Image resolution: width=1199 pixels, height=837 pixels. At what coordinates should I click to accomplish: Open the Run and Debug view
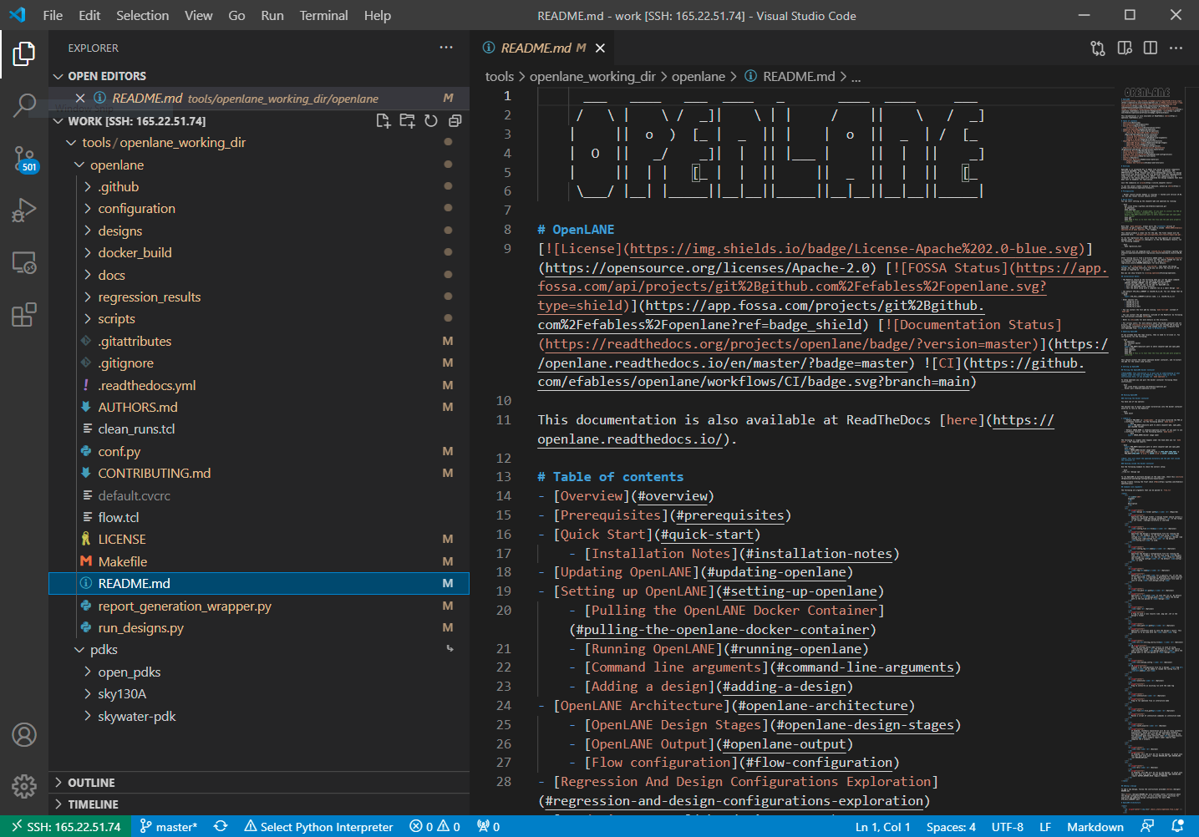(x=24, y=210)
